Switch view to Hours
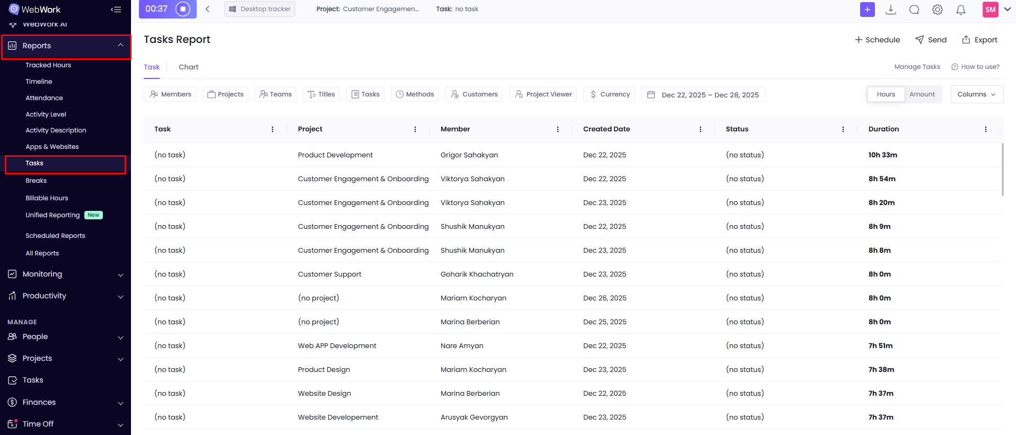This screenshot has width=1016, height=435. (x=886, y=94)
